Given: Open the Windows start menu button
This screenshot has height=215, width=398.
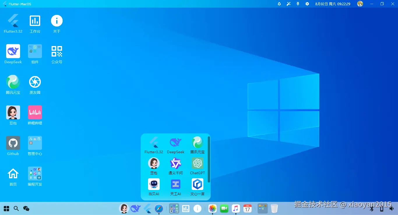Looking at the screenshot, I should point(6,209).
